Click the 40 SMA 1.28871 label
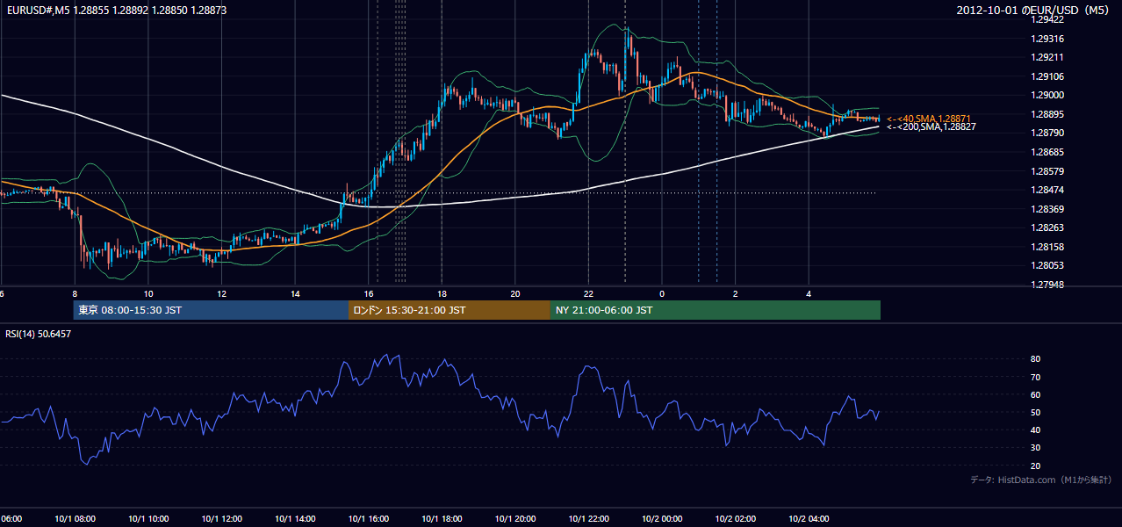1122x527 pixels. (x=928, y=119)
